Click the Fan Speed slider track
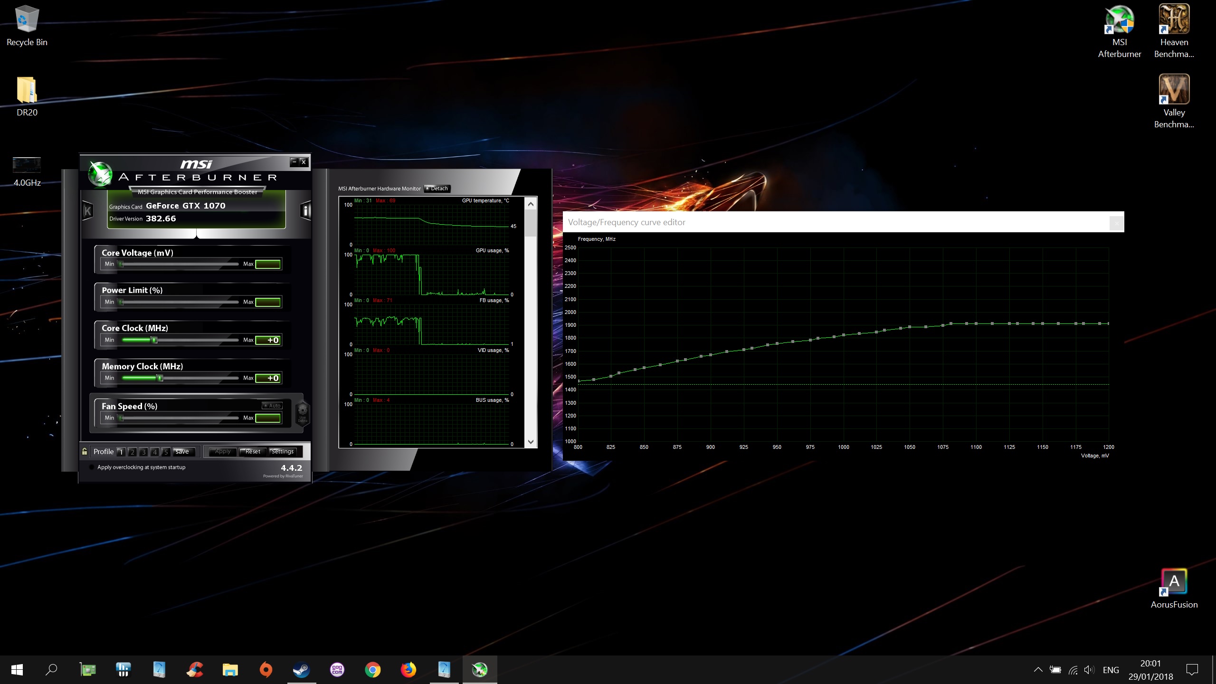Screen dimensions: 1216x684 [x=180, y=418]
